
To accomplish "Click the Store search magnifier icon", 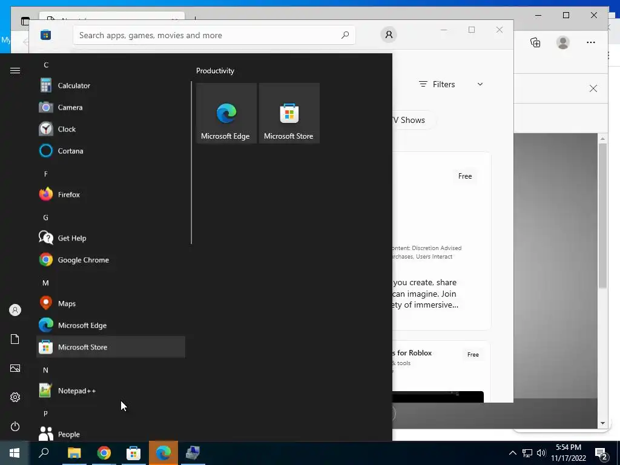I will [345, 35].
